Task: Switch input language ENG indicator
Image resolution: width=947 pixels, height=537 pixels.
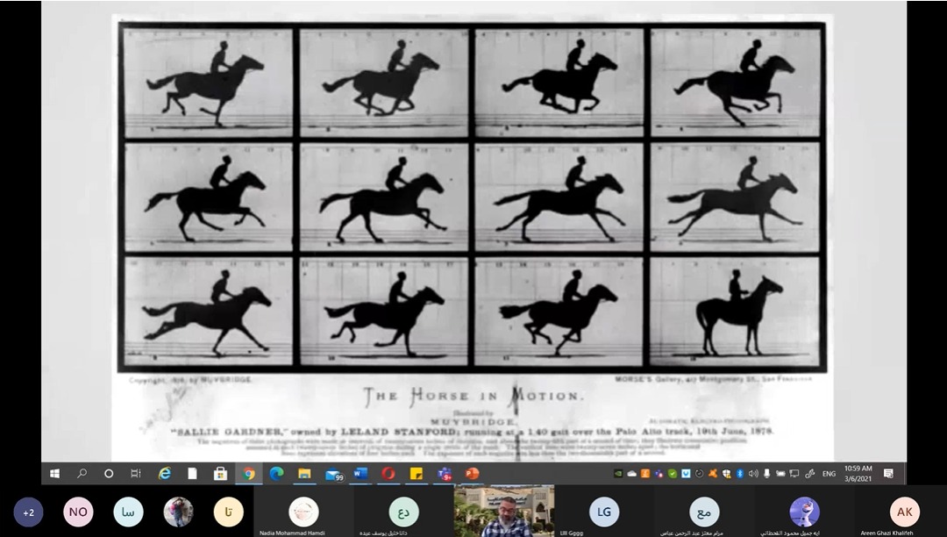Action: tap(829, 474)
